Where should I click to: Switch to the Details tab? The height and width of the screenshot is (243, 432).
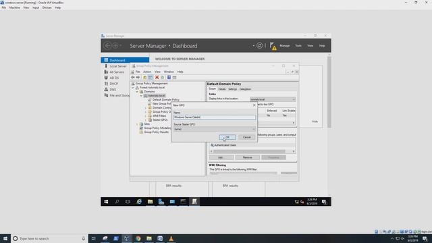click(x=222, y=89)
